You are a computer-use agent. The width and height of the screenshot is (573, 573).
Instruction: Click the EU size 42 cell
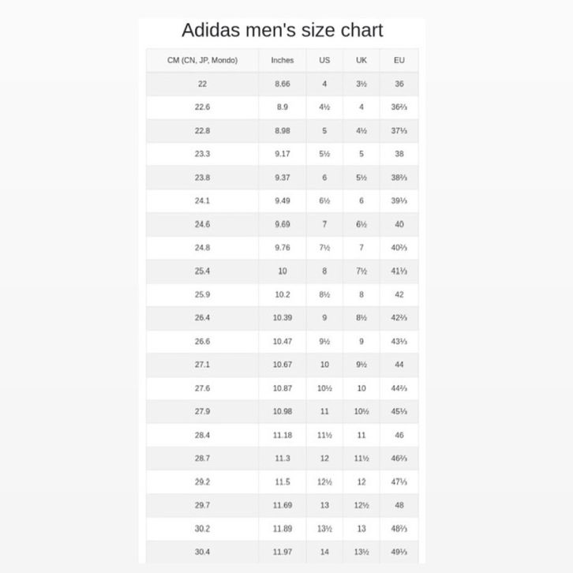click(399, 294)
